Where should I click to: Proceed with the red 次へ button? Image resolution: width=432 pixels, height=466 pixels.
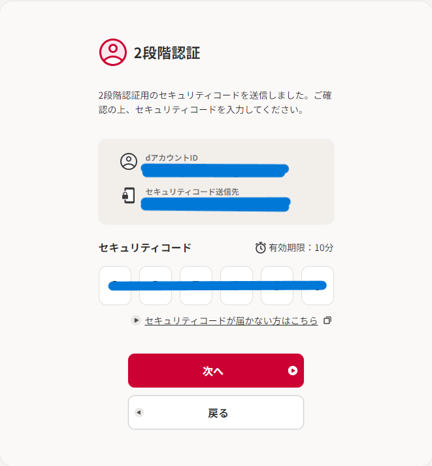coord(216,371)
